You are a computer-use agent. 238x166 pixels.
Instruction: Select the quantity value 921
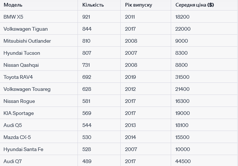(86, 17)
